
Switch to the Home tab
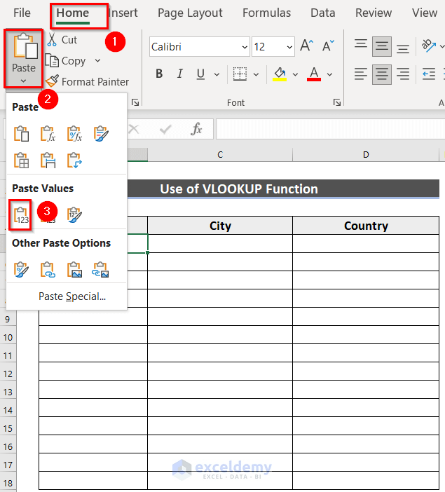(72, 13)
